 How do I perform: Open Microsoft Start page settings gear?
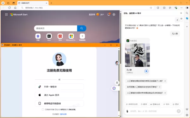coord(114,14)
